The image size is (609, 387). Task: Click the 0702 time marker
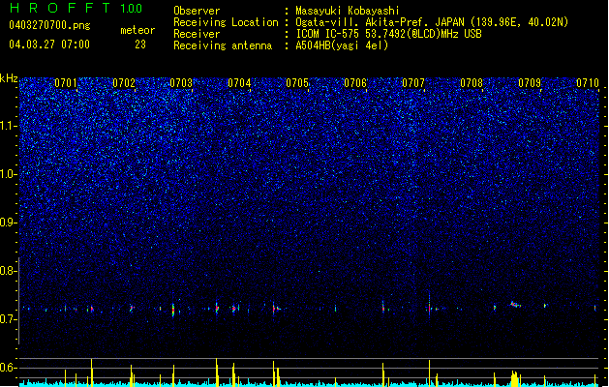point(124,83)
